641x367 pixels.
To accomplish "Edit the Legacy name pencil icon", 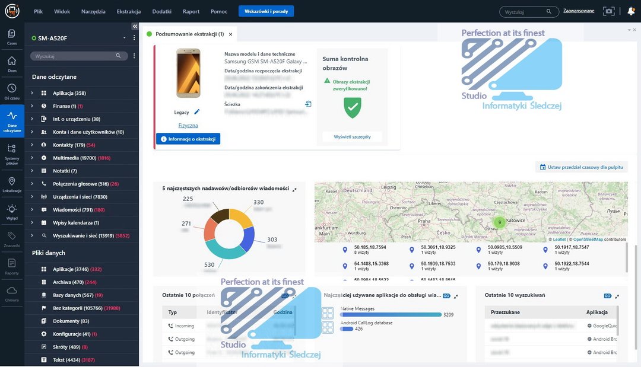I will coord(196,112).
